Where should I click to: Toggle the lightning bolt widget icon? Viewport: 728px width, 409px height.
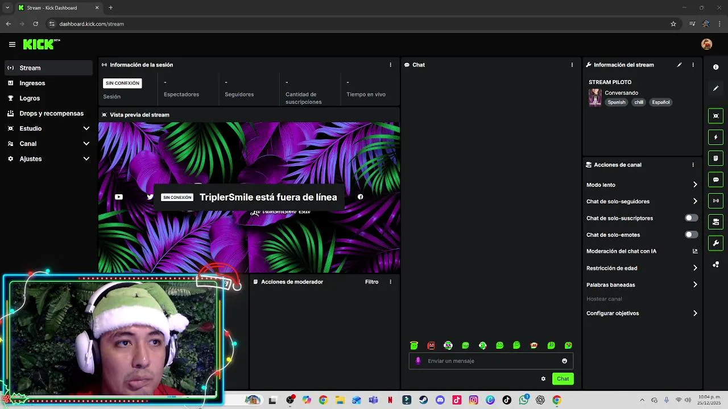715,137
